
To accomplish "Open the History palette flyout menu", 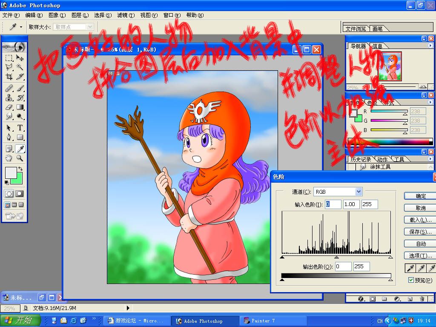I will pos(430,159).
